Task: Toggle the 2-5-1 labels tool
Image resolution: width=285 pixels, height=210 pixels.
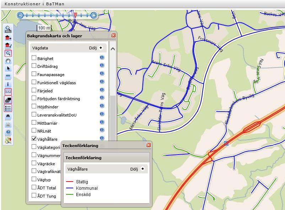Action: pyautogui.click(x=8, y=92)
